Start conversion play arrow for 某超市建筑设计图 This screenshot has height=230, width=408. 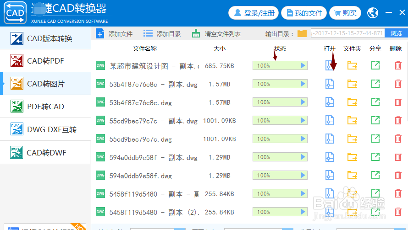303,65
